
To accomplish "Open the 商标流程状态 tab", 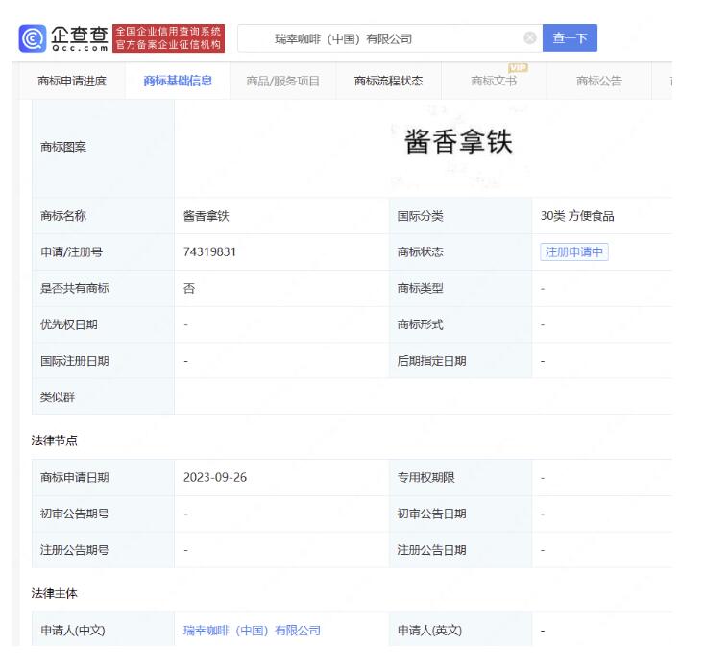I will tap(388, 81).
